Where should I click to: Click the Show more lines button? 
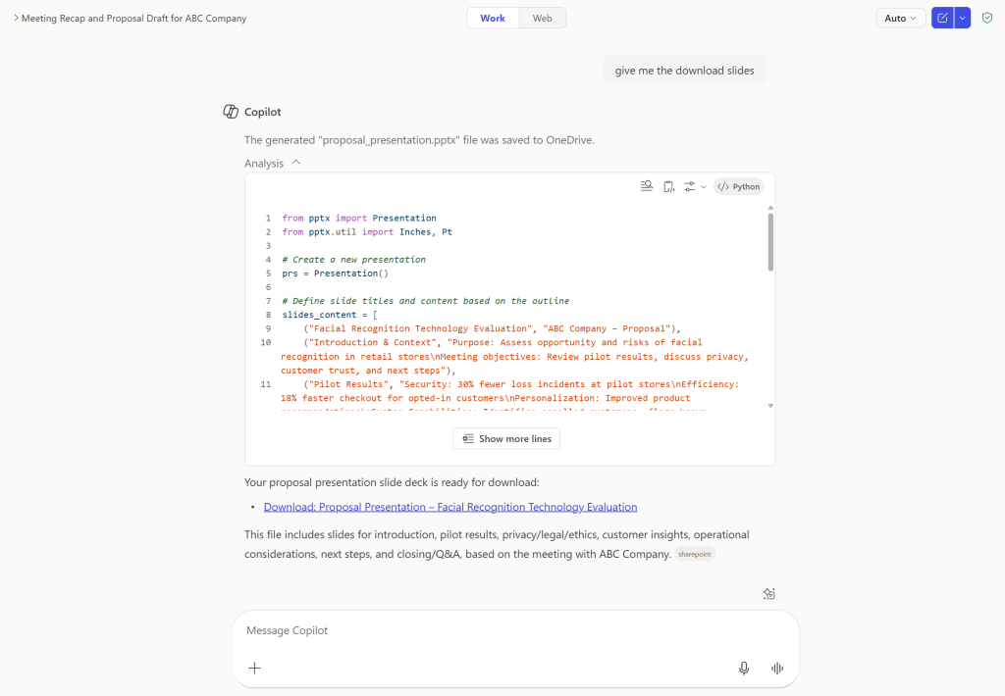click(x=506, y=438)
